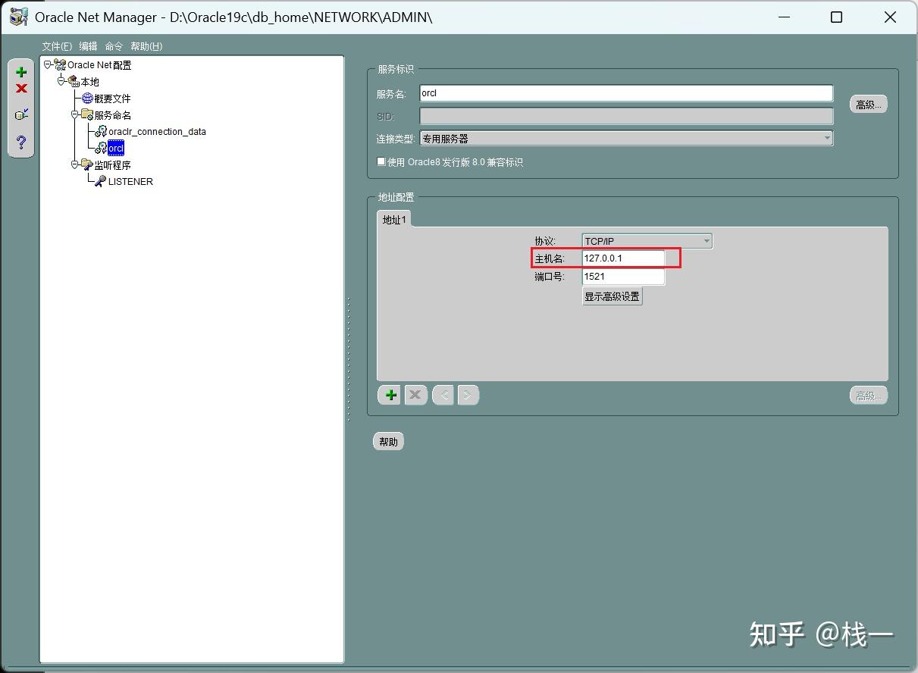Click the 监听程序 folder icon
The width and height of the screenshot is (918, 673).
tap(87, 164)
